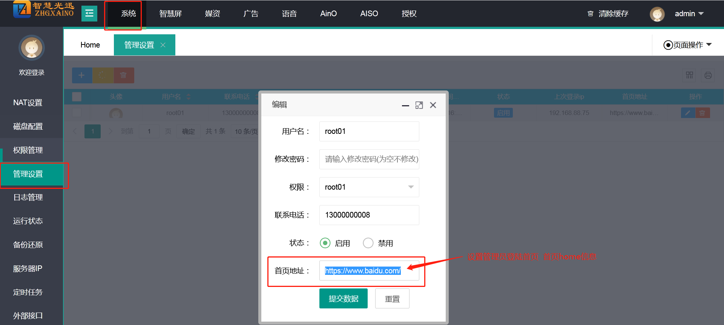Click the 提交数据 submit button
This screenshot has height=325, width=724.
pos(343,299)
